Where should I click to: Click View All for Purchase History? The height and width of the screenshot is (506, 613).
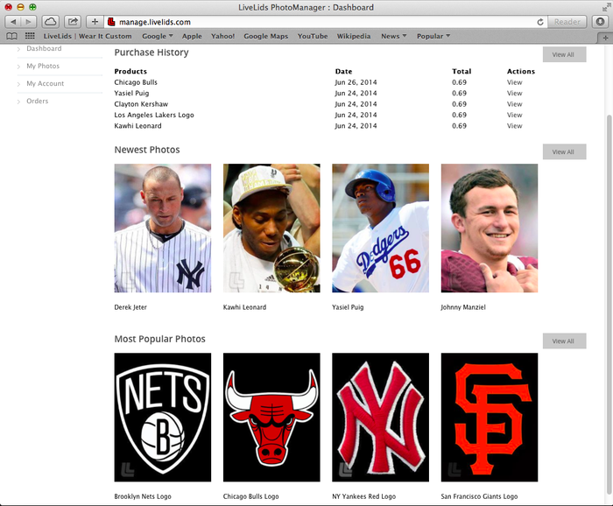coord(564,54)
